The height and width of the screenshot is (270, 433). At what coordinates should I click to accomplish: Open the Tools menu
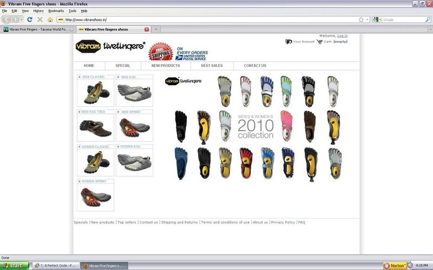click(73, 11)
